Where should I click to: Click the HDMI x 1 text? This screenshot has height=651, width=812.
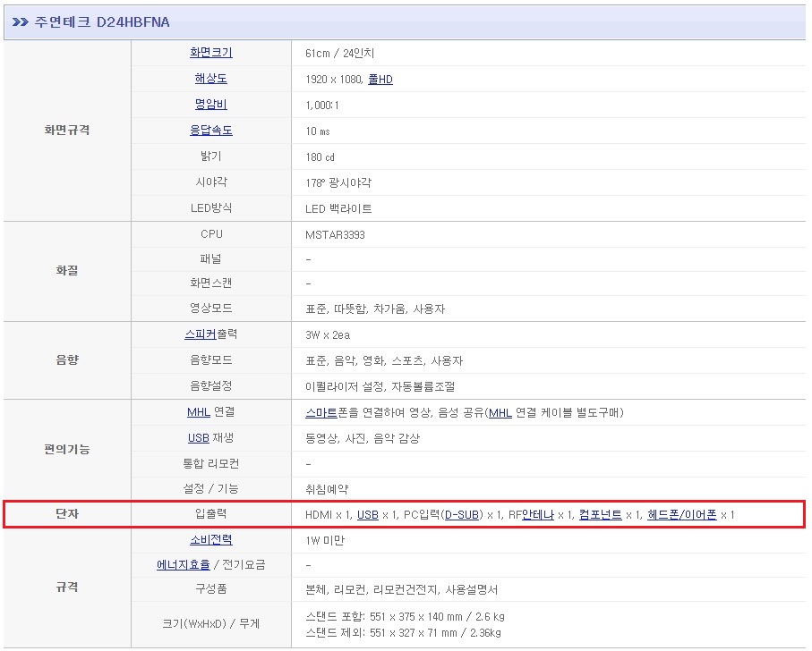tap(329, 515)
